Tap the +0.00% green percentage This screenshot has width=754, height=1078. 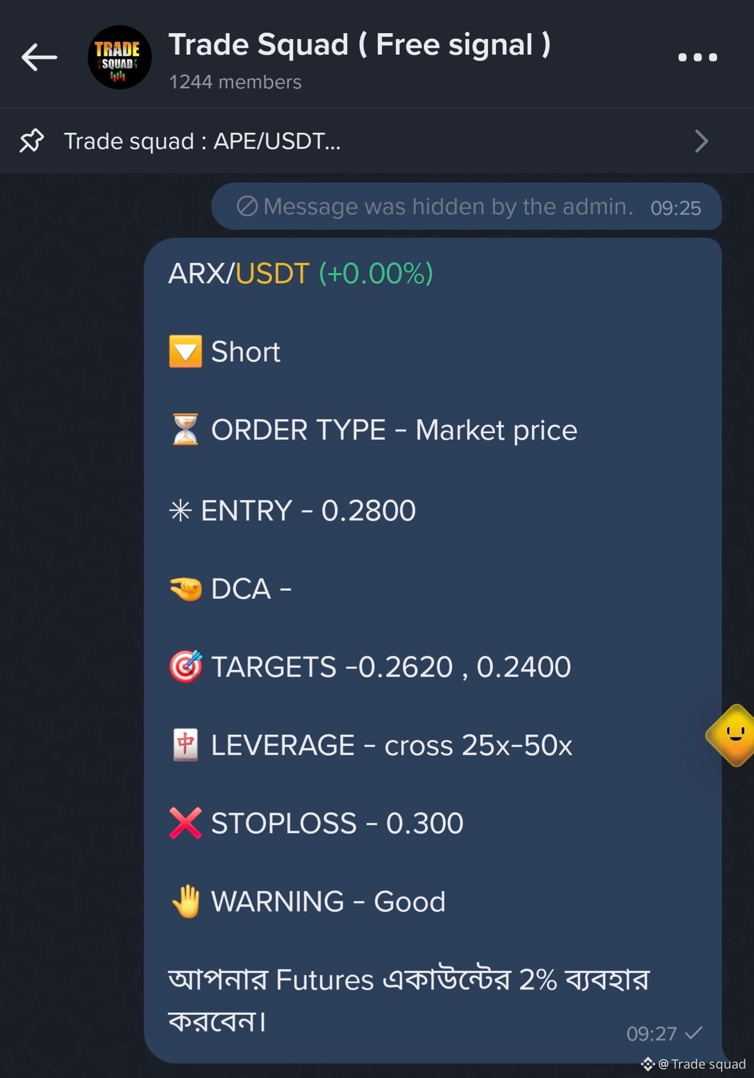[376, 273]
